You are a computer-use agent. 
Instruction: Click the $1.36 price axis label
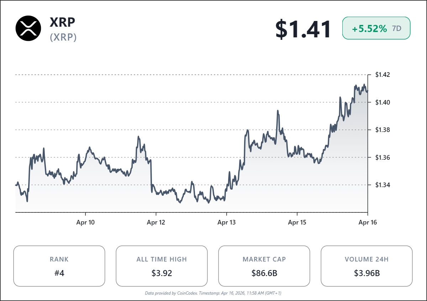(x=383, y=157)
